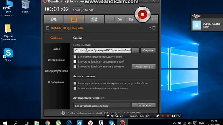
Task: Select the HDMI device recording mode icon
Action: [94, 19]
